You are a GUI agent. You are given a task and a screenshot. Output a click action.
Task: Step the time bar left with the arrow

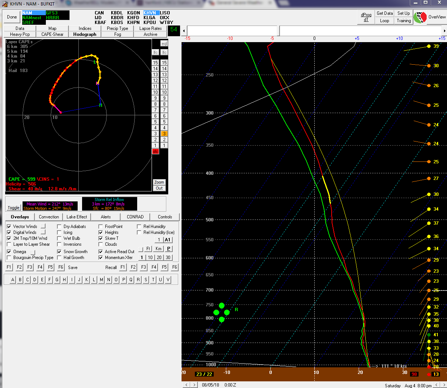[x=184, y=31]
